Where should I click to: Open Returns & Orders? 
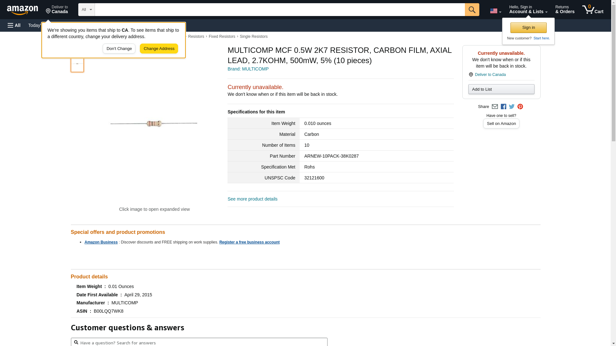pyautogui.click(x=565, y=10)
